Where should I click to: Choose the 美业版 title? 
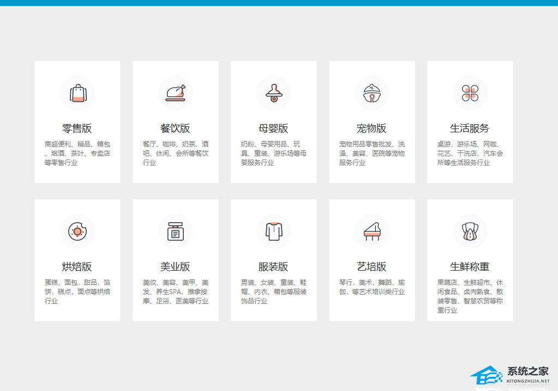175,266
